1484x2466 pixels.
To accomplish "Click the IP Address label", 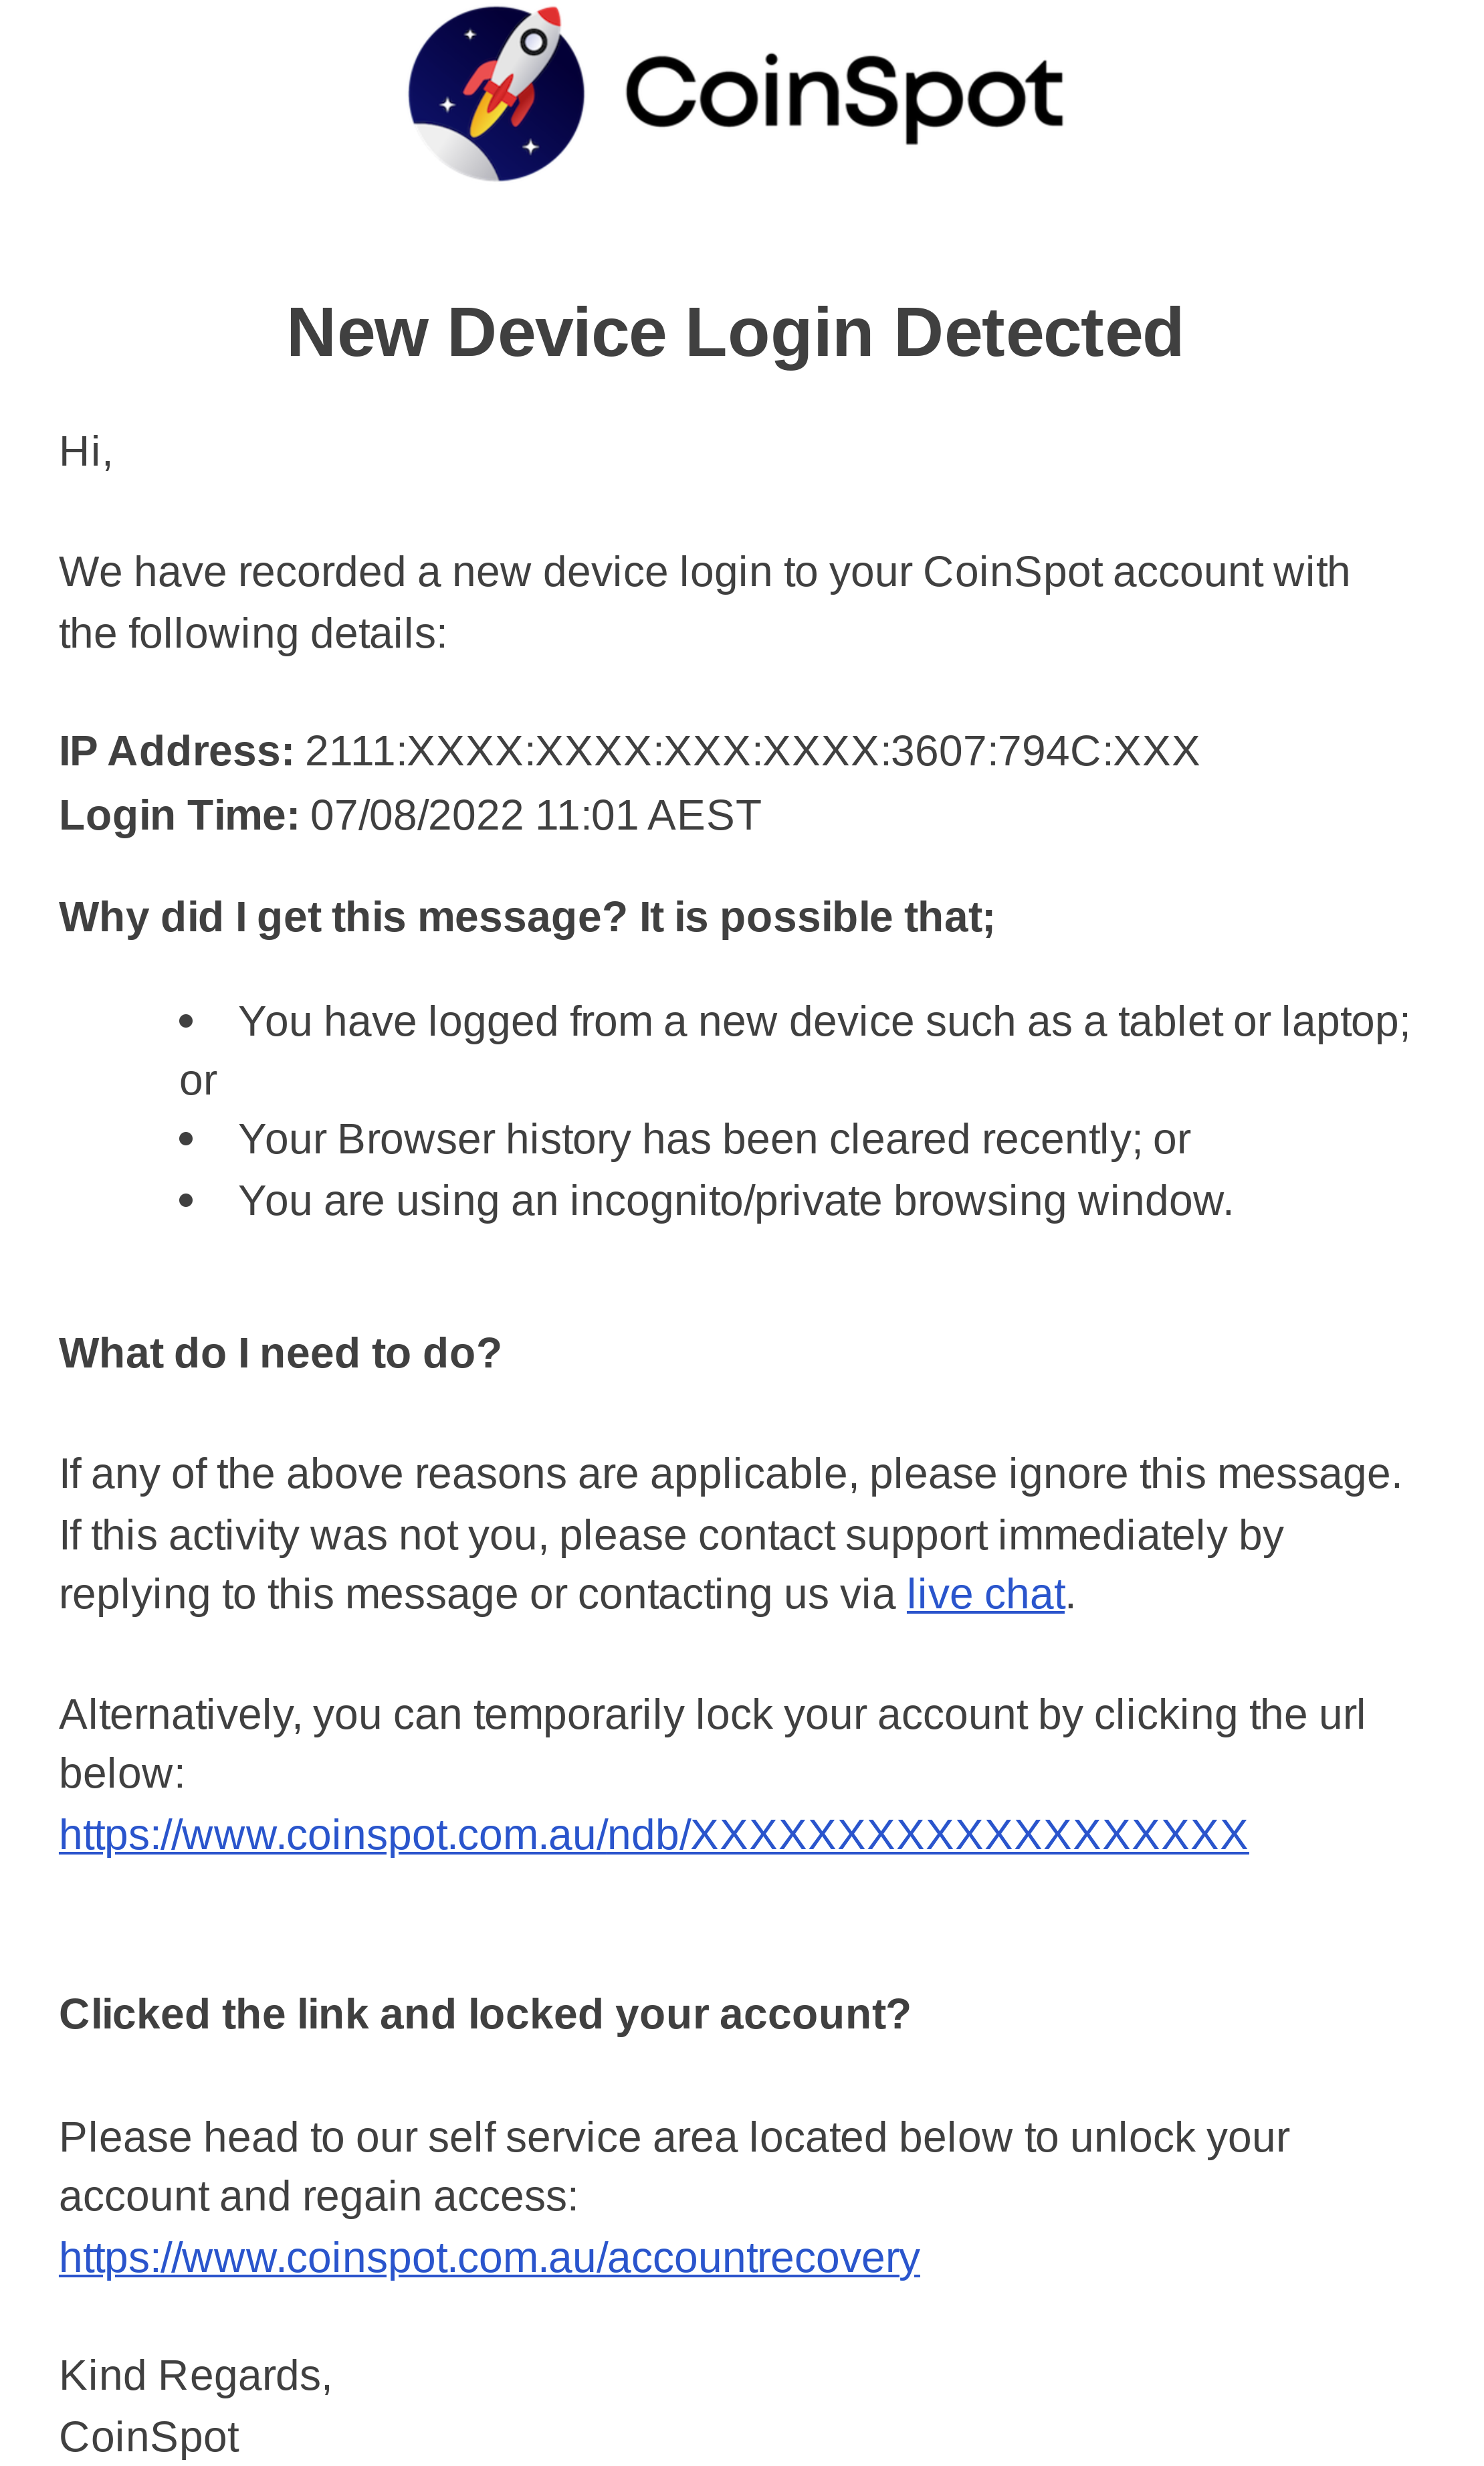I will pos(176,751).
